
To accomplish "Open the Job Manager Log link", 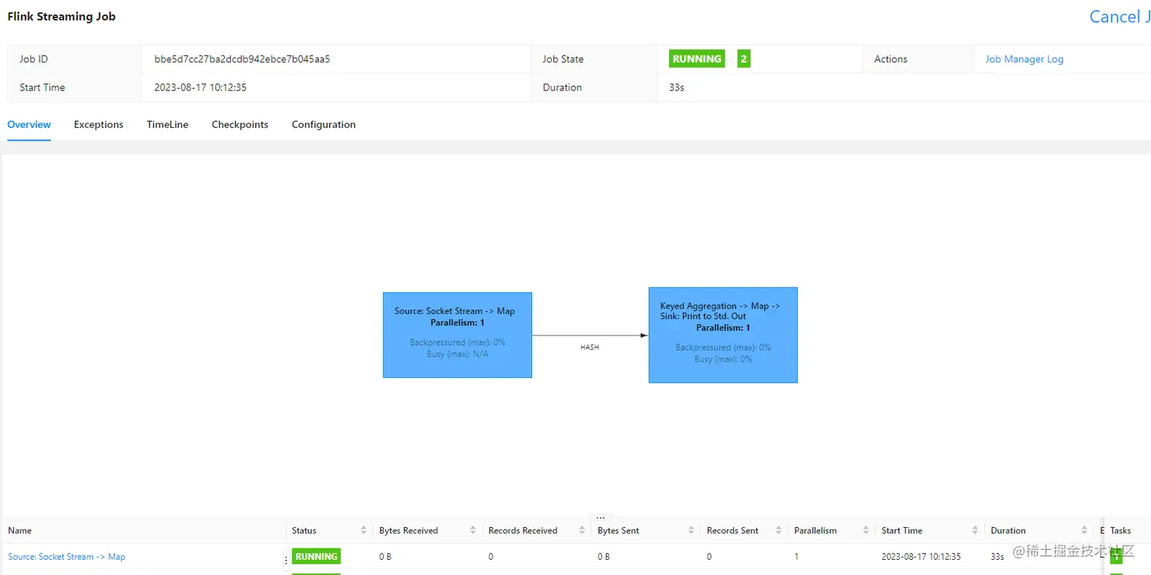I will click(x=1024, y=59).
